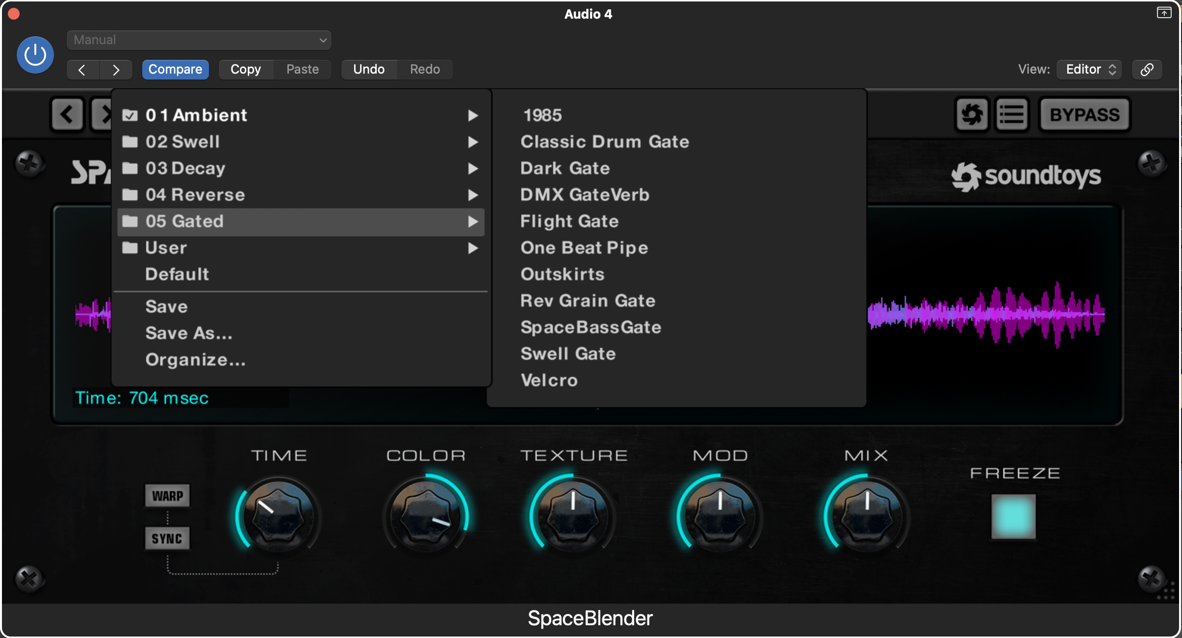Select the Classic Drum Gate preset

(605, 142)
